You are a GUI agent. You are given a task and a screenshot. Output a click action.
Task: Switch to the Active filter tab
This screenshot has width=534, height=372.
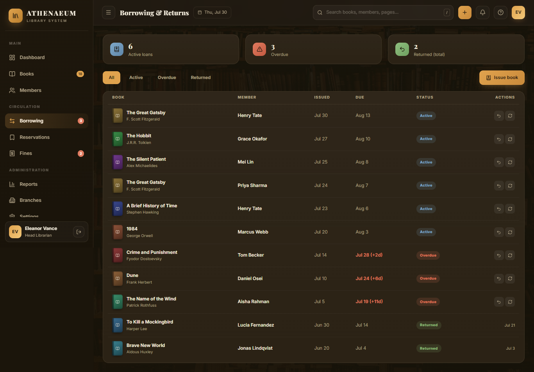click(136, 77)
